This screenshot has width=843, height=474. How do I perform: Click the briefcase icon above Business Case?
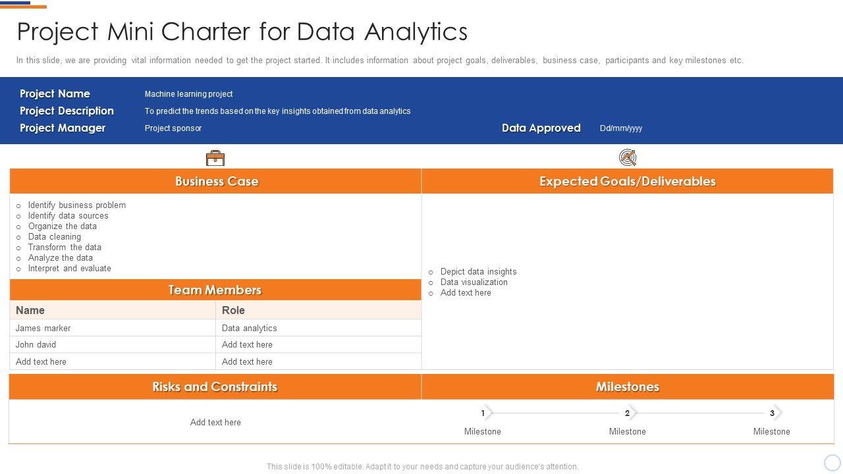[x=215, y=158]
